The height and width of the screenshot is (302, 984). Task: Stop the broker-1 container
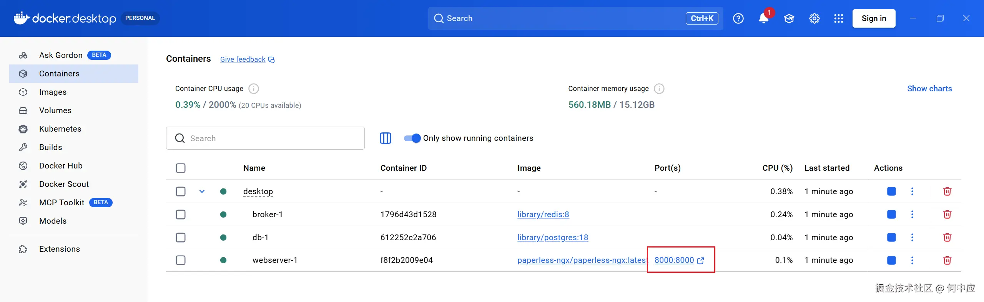[x=891, y=214]
